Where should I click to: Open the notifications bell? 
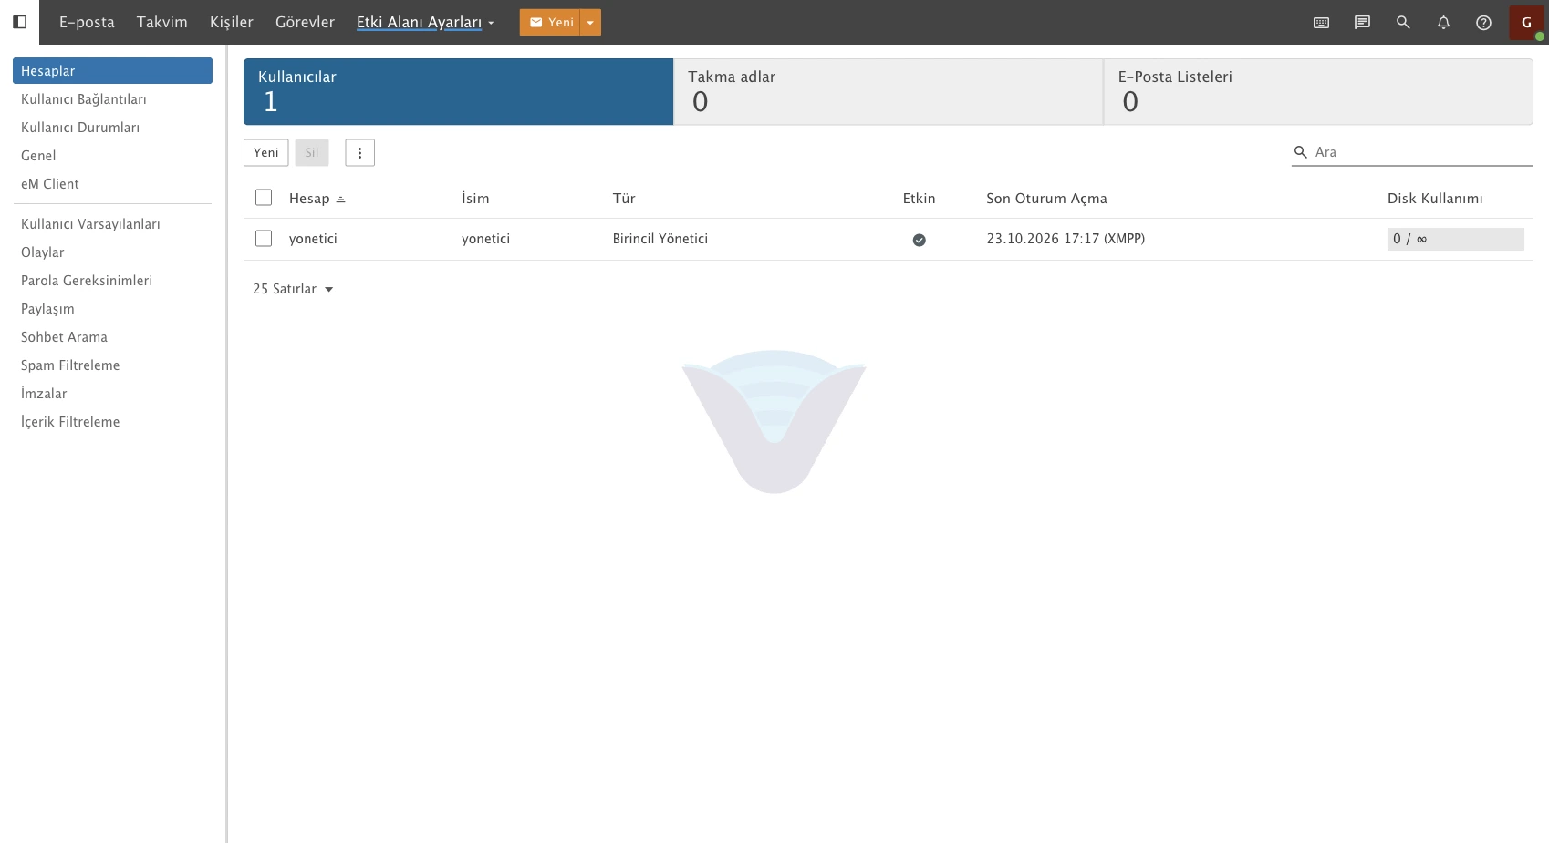(x=1443, y=23)
